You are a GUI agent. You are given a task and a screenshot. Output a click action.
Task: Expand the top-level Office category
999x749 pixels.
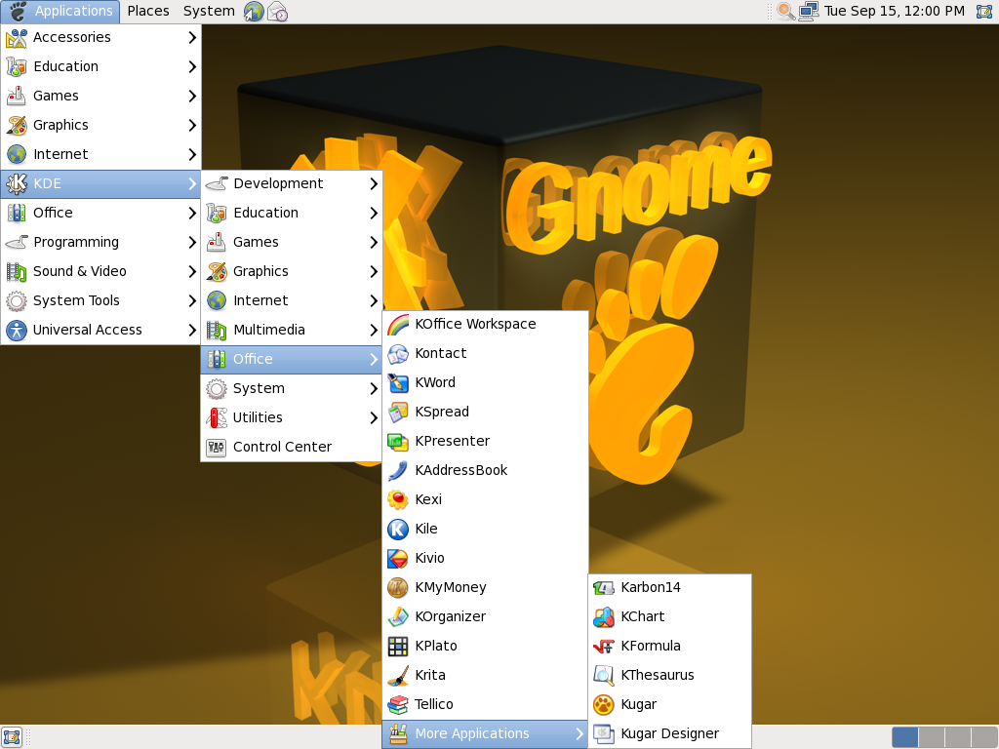tap(100, 213)
